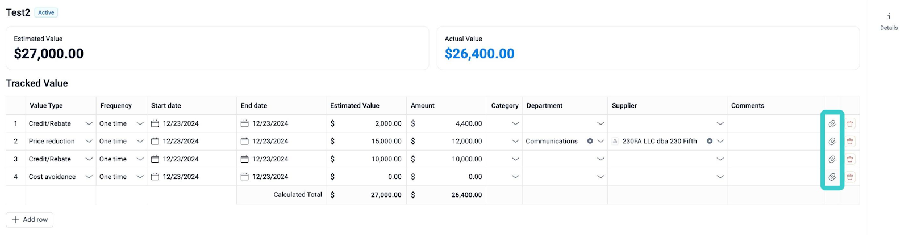Open Department dropdown in row 4

click(x=600, y=177)
